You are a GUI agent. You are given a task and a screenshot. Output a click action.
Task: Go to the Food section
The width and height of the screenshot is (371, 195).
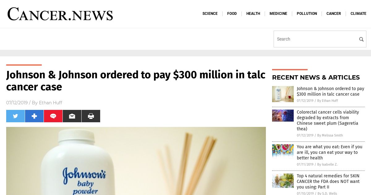coord(232,14)
